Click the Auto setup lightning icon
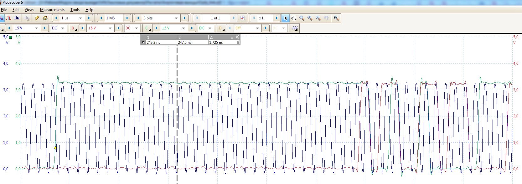The width and height of the screenshot is (522, 184). pyautogui.click(x=37, y=18)
